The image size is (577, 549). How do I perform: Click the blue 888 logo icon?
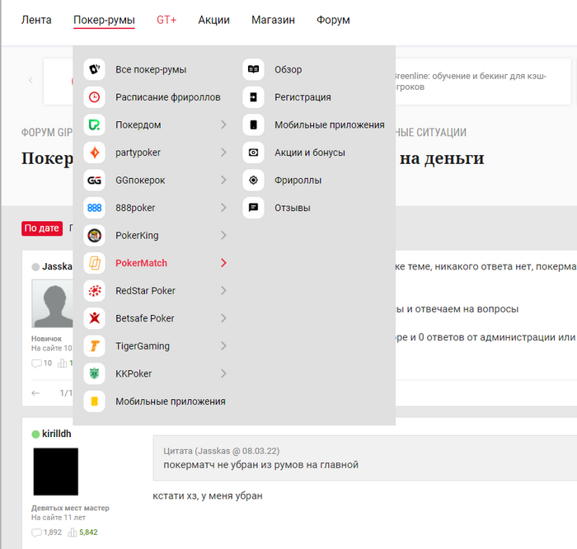(95, 208)
